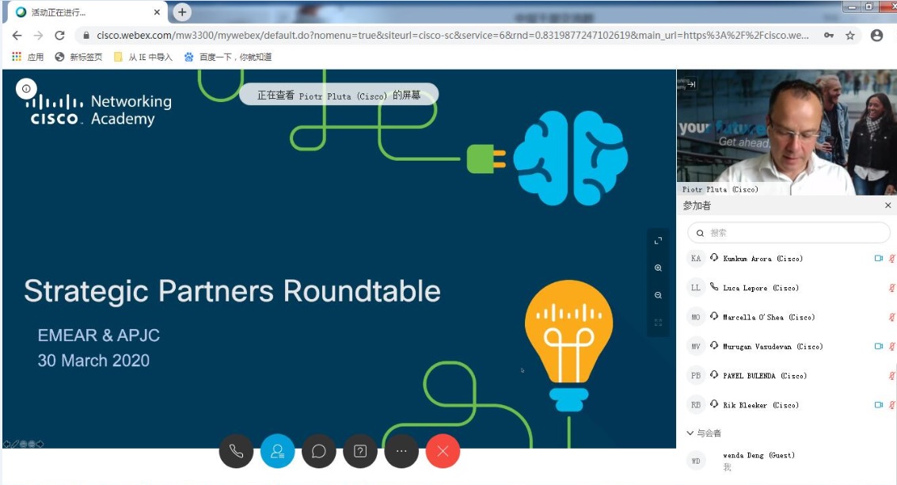Image resolution: width=897 pixels, height=485 pixels.
Task: Open the 百度一下 bookmark
Action: (x=228, y=57)
